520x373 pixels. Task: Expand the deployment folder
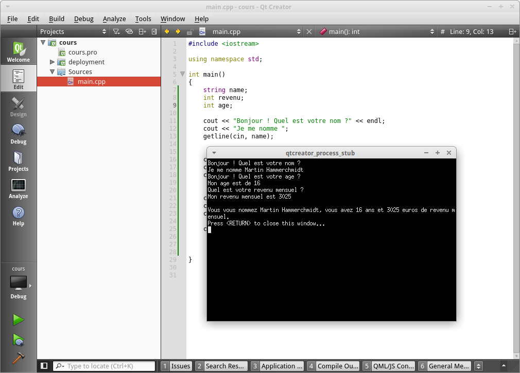(x=52, y=62)
